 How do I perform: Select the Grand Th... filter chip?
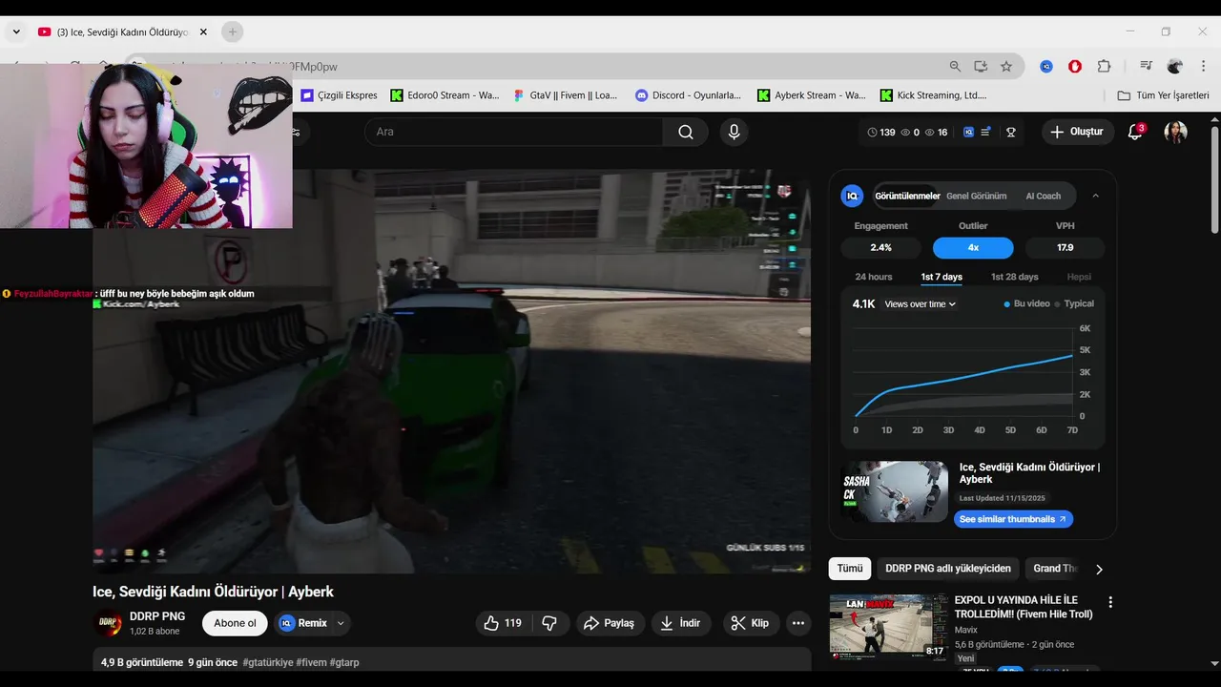[x=1055, y=569]
